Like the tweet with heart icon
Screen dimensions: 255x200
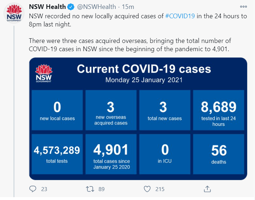tap(147, 189)
